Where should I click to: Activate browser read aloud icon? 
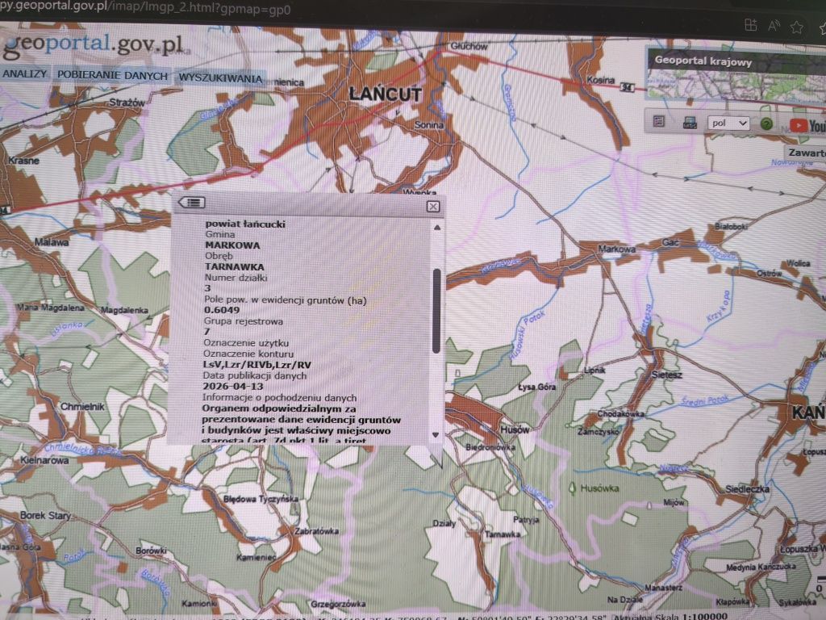[x=774, y=27]
